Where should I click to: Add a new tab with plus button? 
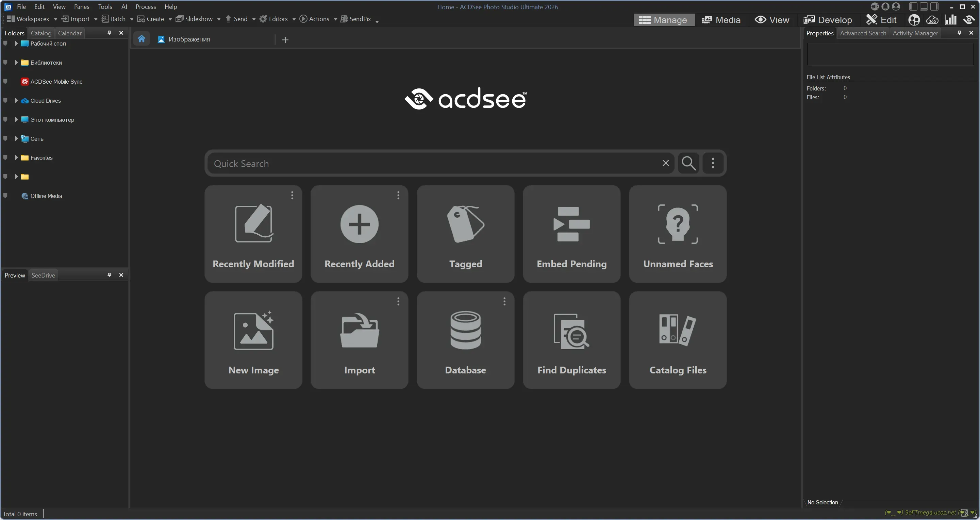[285, 39]
